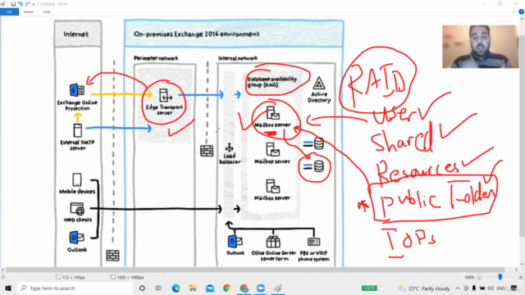
Task: Open Zoom app from taskbar
Action: click(261, 288)
